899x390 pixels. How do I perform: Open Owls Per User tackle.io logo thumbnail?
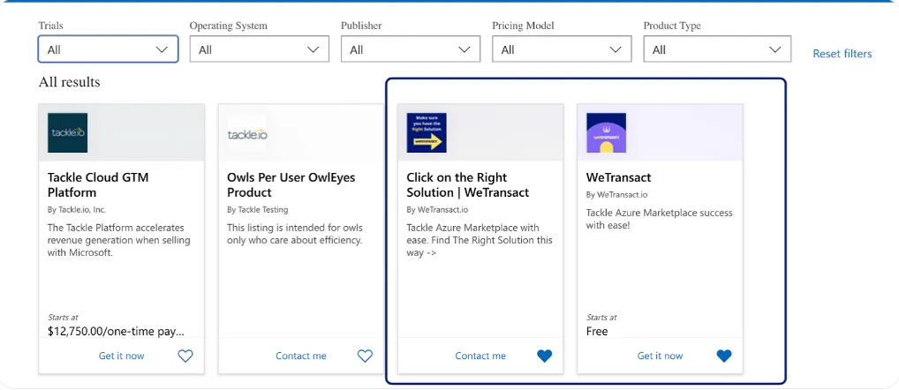247,133
